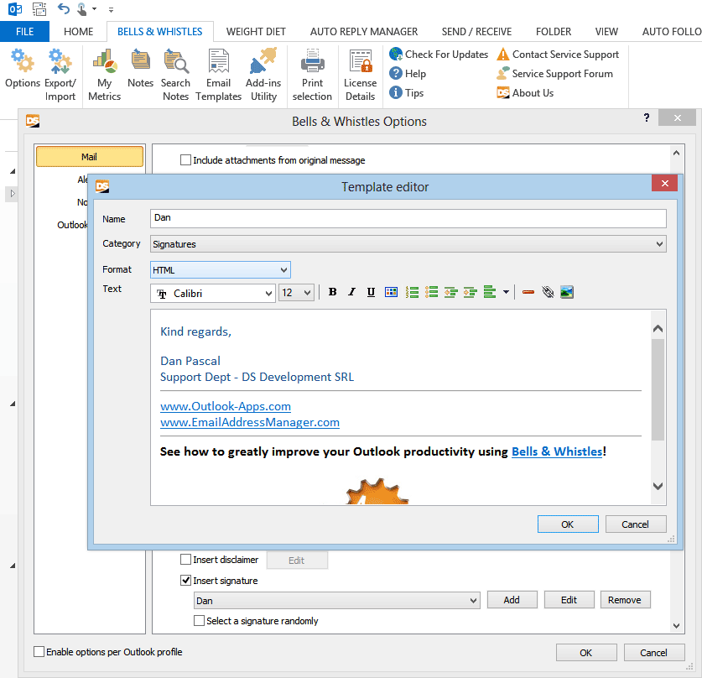
Task: Open www.Outlook-Apps.com link
Action: pyautogui.click(x=226, y=406)
